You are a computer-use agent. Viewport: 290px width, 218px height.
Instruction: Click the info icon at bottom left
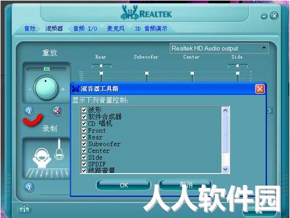pos(24,209)
